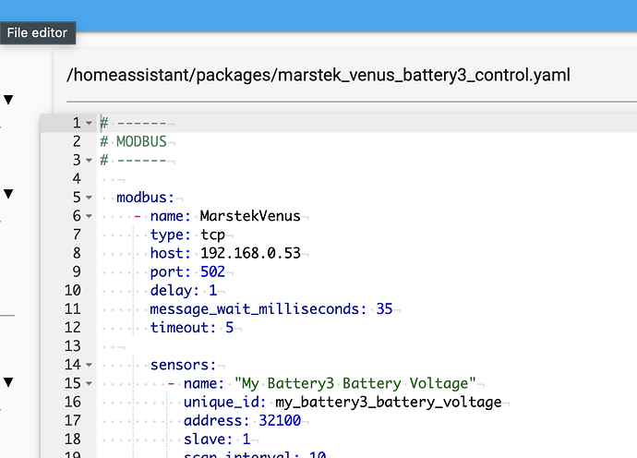Click the '# MODBUS' comment on line 2

[x=133, y=142]
